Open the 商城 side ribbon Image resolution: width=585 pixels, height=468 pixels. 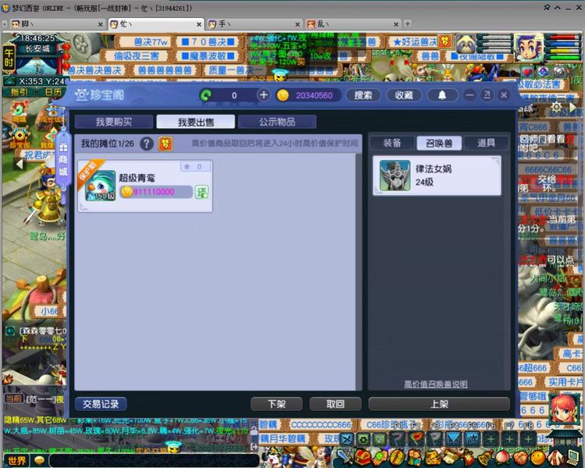63,161
